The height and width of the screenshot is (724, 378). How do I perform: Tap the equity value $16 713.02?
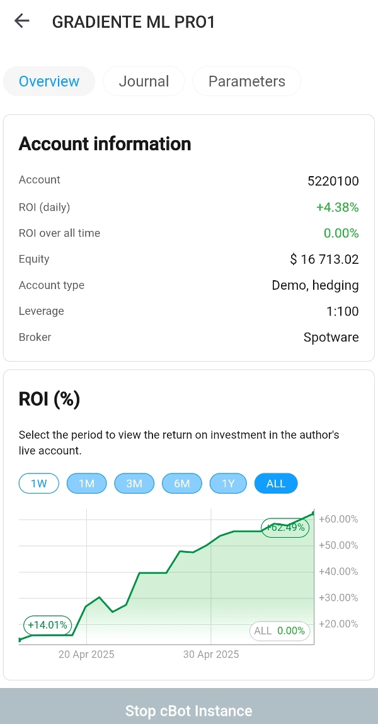click(x=324, y=259)
